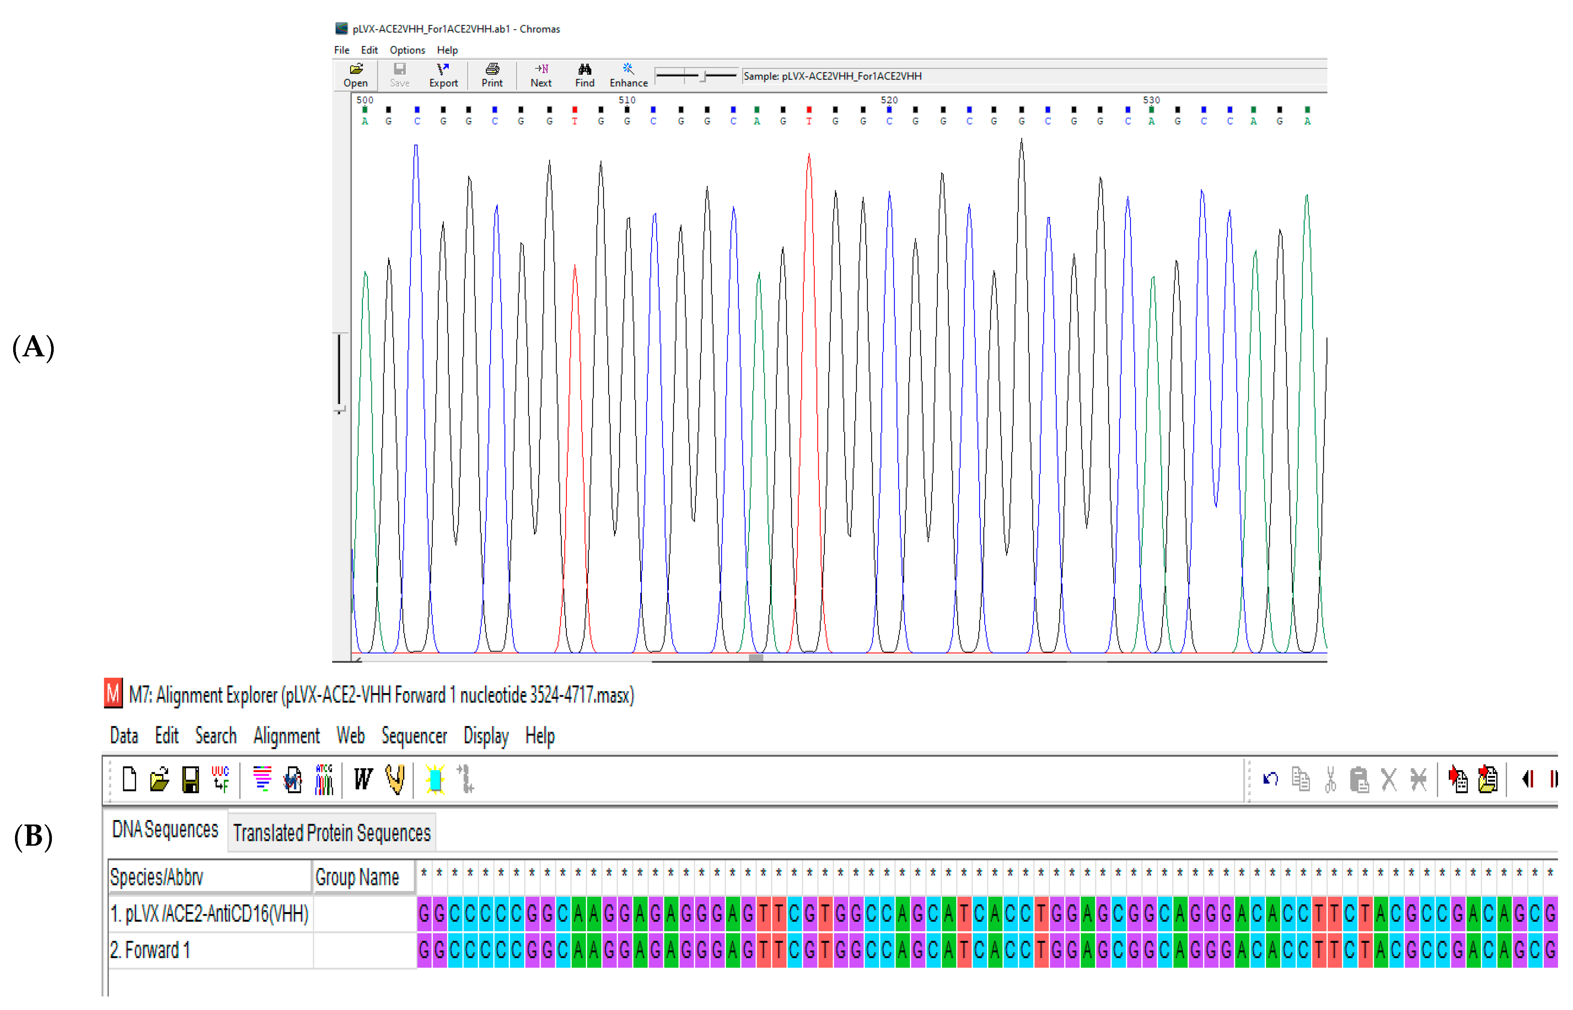
Task: Open the Options menu in Chromas
Action: 407,50
